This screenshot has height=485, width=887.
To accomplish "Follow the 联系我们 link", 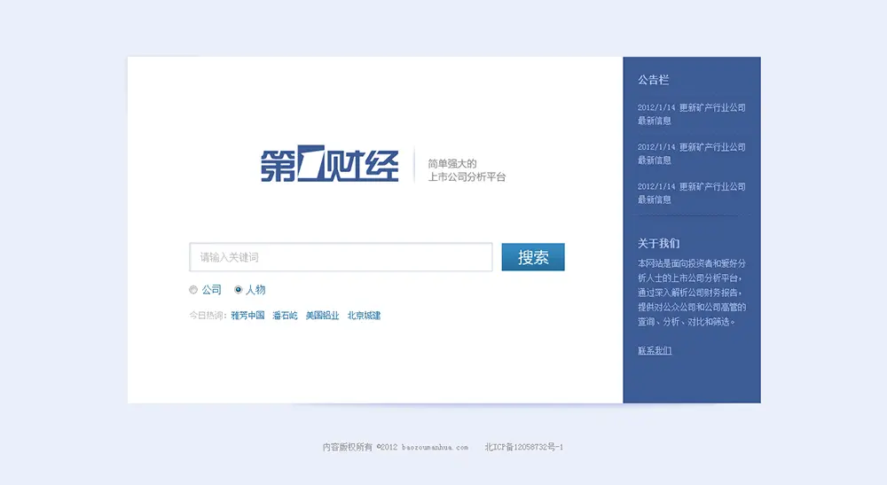I will 655,351.
